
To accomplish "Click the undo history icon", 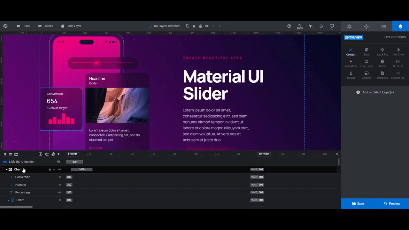I will [321, 26].
